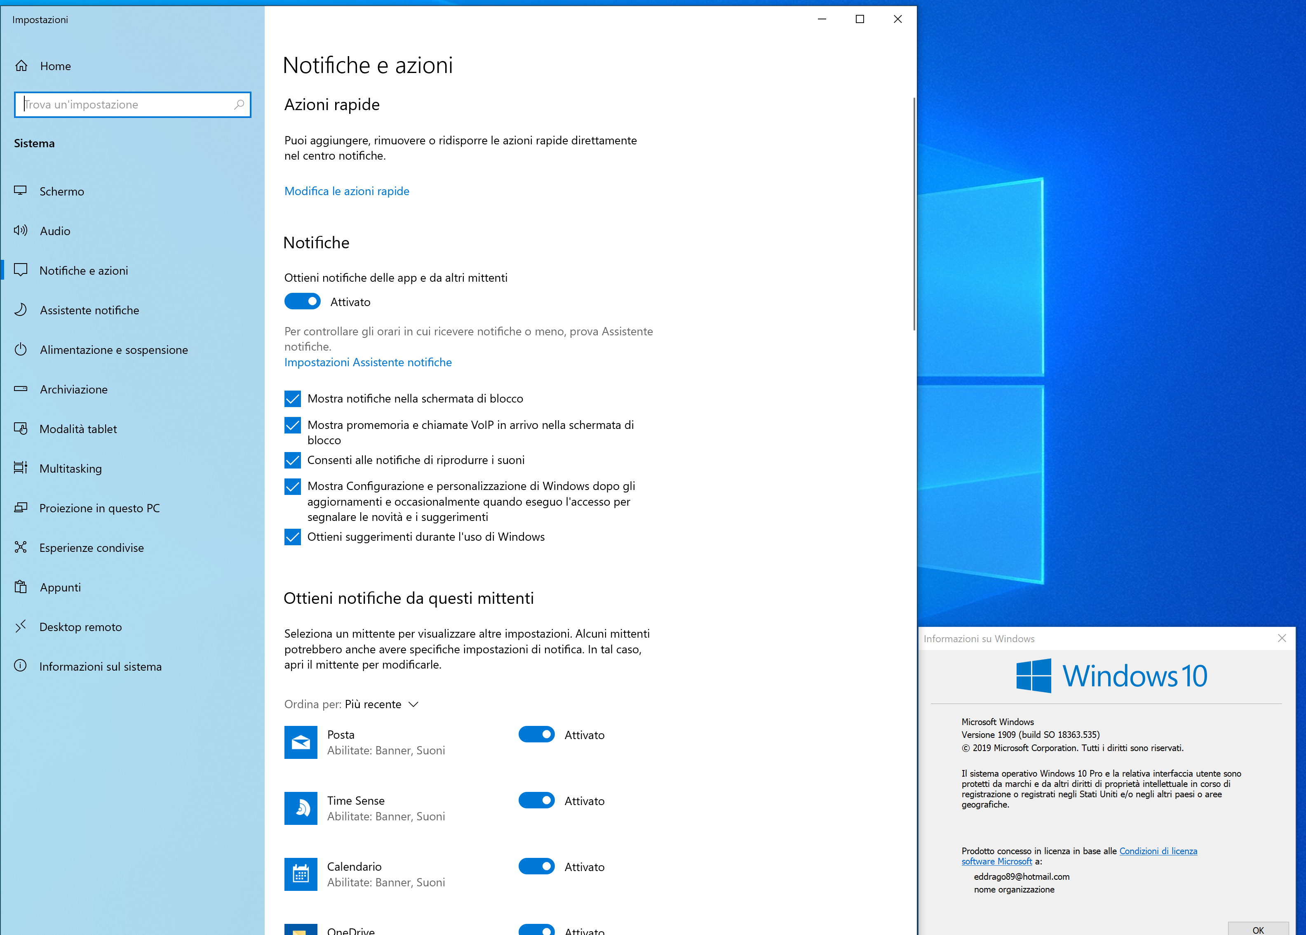Viewport: 1306px width, 935px height.
Task: Uncheck Mostra notifiche nella schermata di blocco
Action: pyautogui.click(x=292, y=398)
